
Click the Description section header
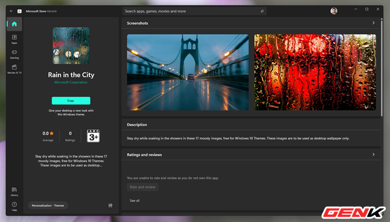(136, 124)
